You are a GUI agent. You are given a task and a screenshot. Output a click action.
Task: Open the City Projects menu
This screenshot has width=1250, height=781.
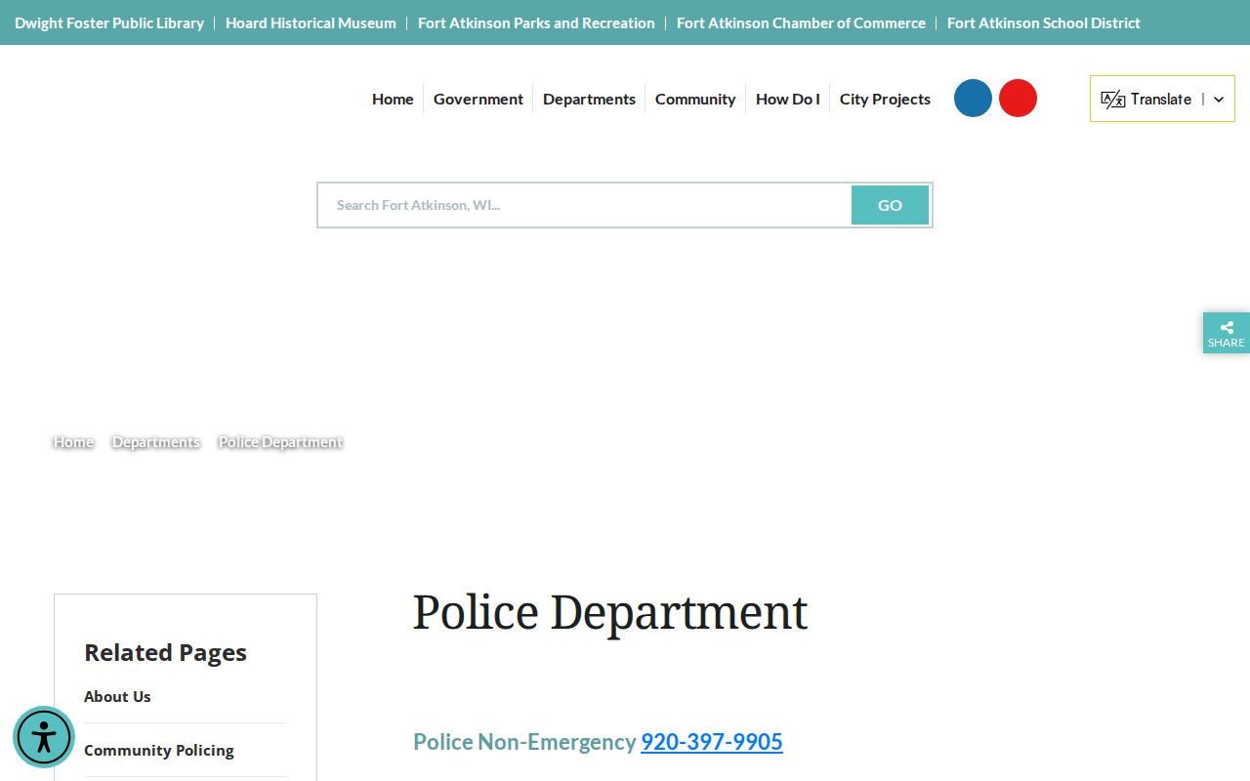[x=885, y=99]
